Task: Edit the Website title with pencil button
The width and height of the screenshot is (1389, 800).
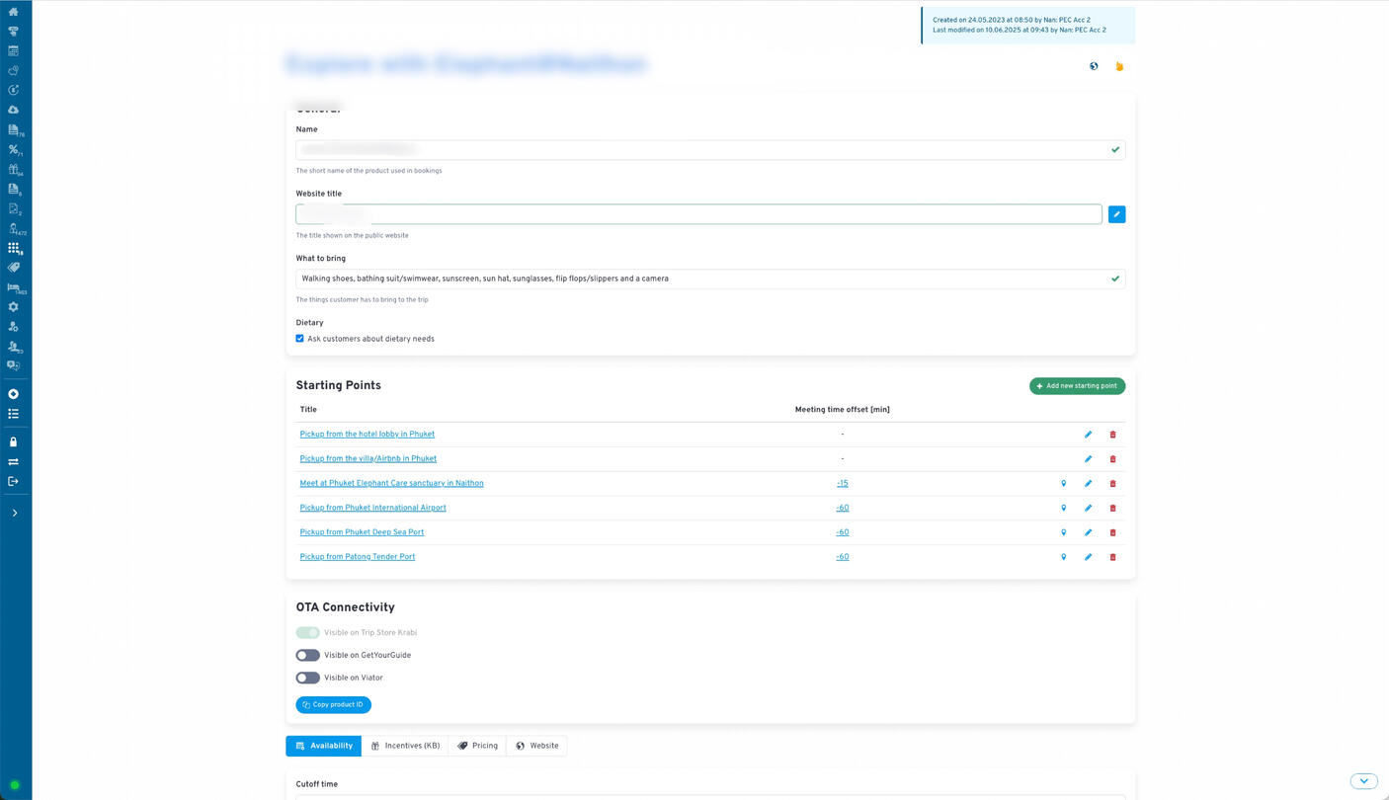Action: (1116, 214)
